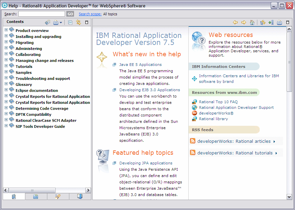Click the print topics icon in Contents toolbar

click(56, 23)
